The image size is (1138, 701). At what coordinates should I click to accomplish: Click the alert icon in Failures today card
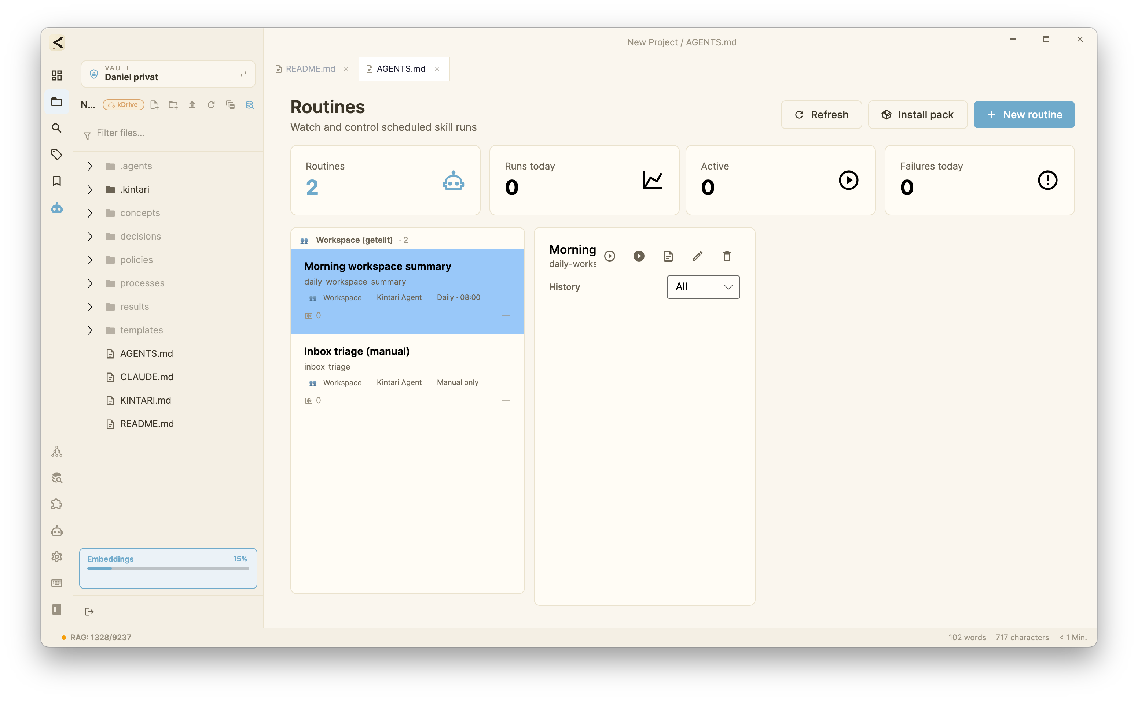1047,180
